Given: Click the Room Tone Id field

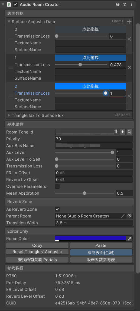Looking at the screenshot, I should pyautogui.click(x=84, y=132).
